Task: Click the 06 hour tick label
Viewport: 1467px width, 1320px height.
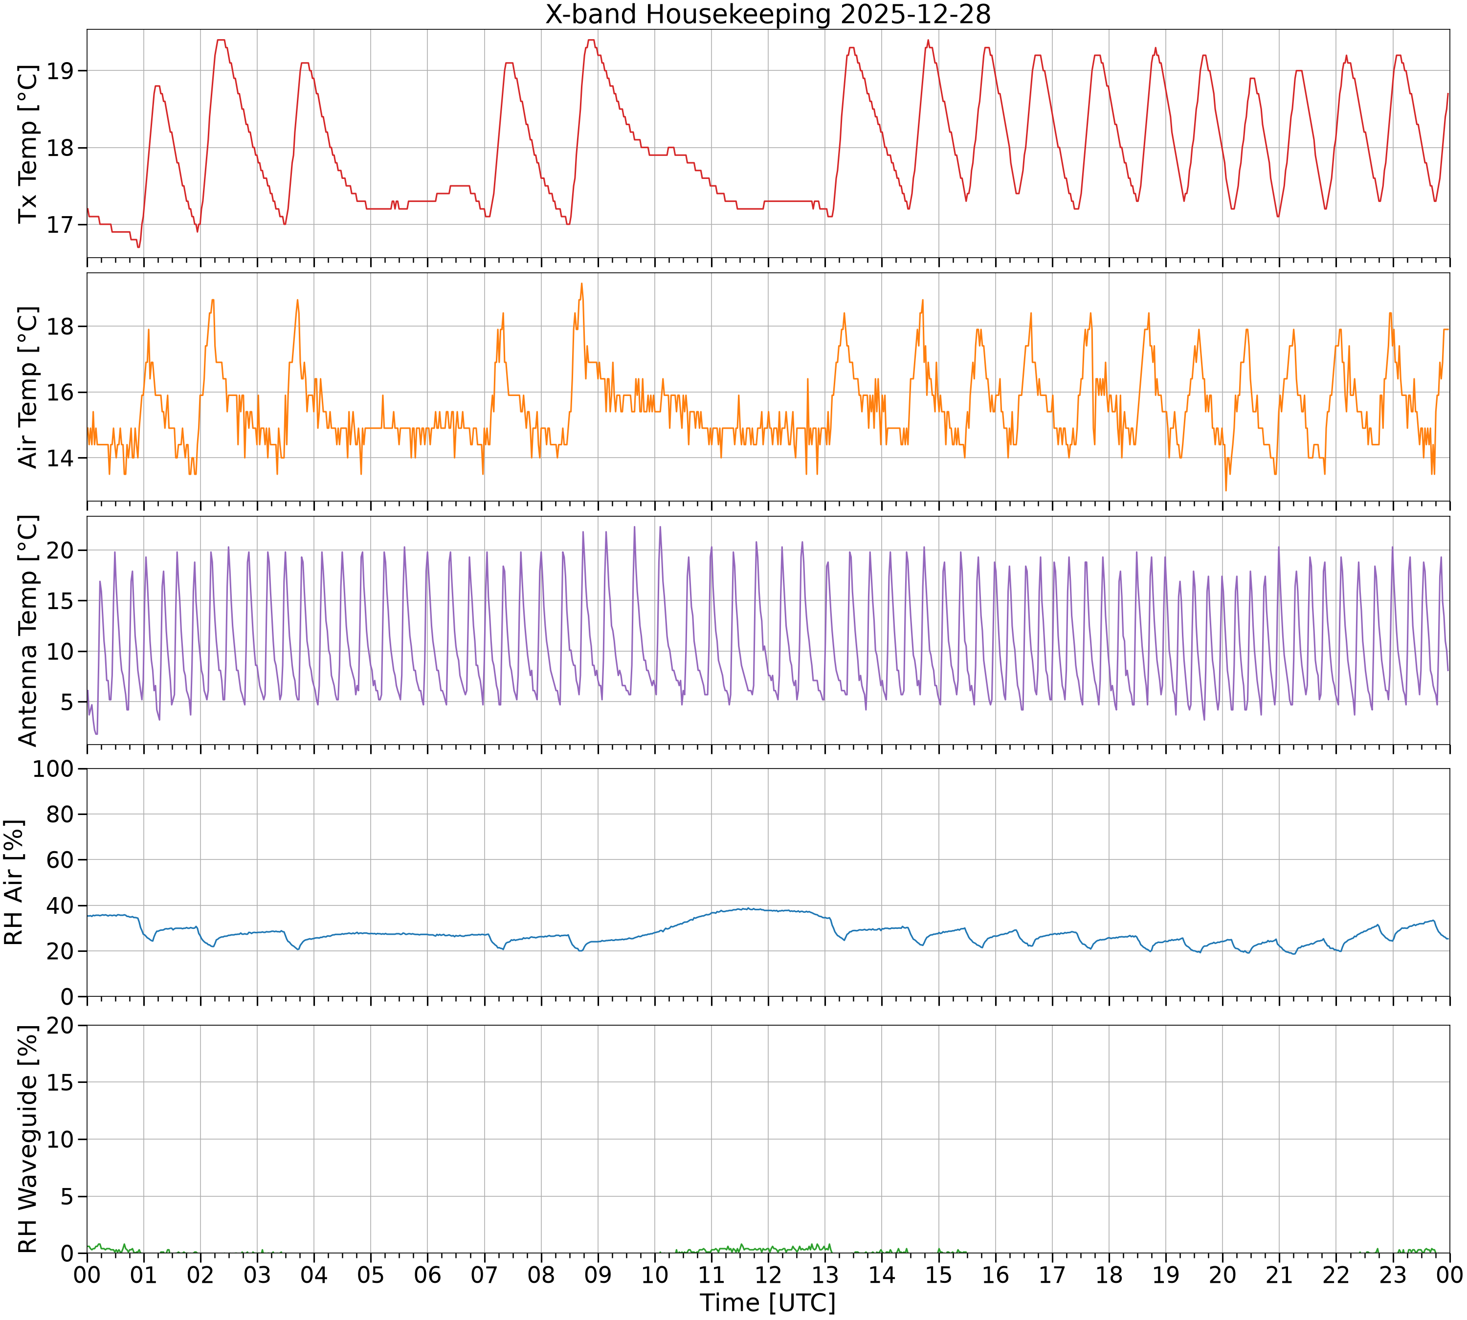Action: click(427, 1275)
